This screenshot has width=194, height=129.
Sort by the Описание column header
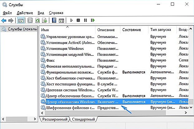tap(108, 30)
